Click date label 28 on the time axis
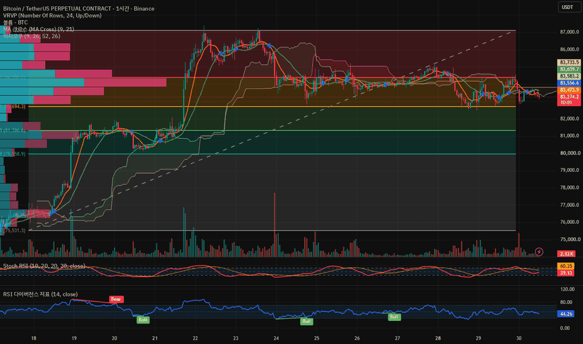The height and width of the screenshot is (344, 583). click(438, 338)
